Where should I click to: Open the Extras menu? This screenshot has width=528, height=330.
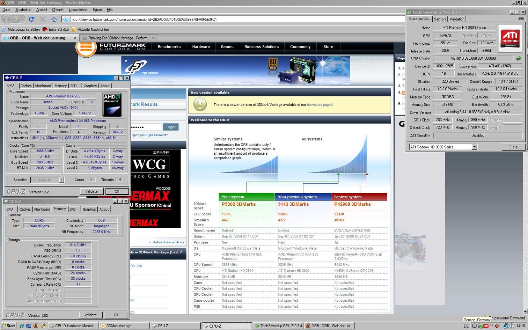point(97,10)
